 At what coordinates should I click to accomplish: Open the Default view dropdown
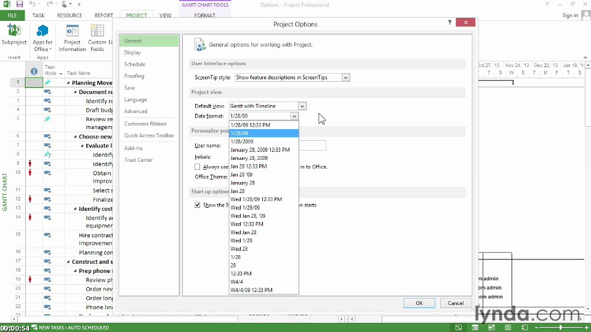(302, 106)
